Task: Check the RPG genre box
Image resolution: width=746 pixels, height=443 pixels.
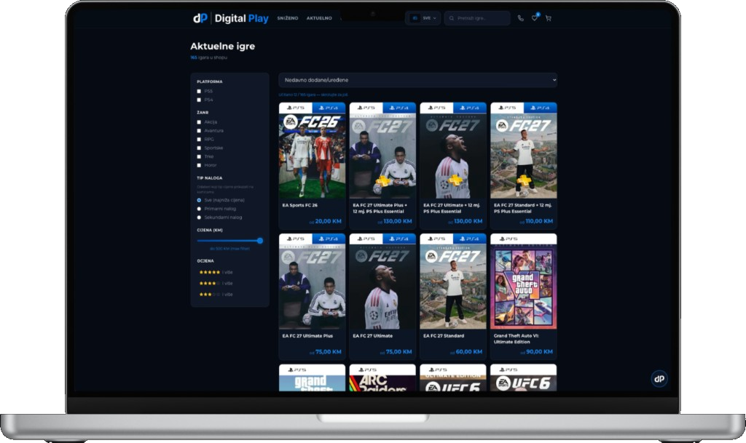Action: 199,139
